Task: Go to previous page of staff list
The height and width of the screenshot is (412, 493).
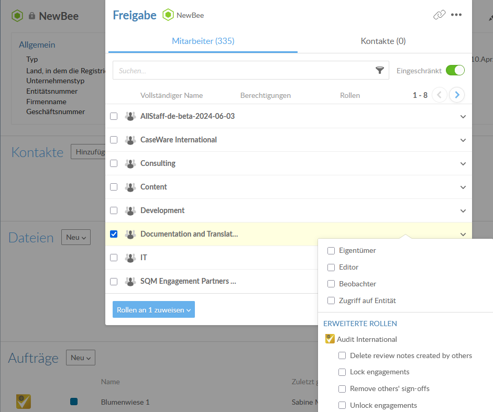Action: 440,95
